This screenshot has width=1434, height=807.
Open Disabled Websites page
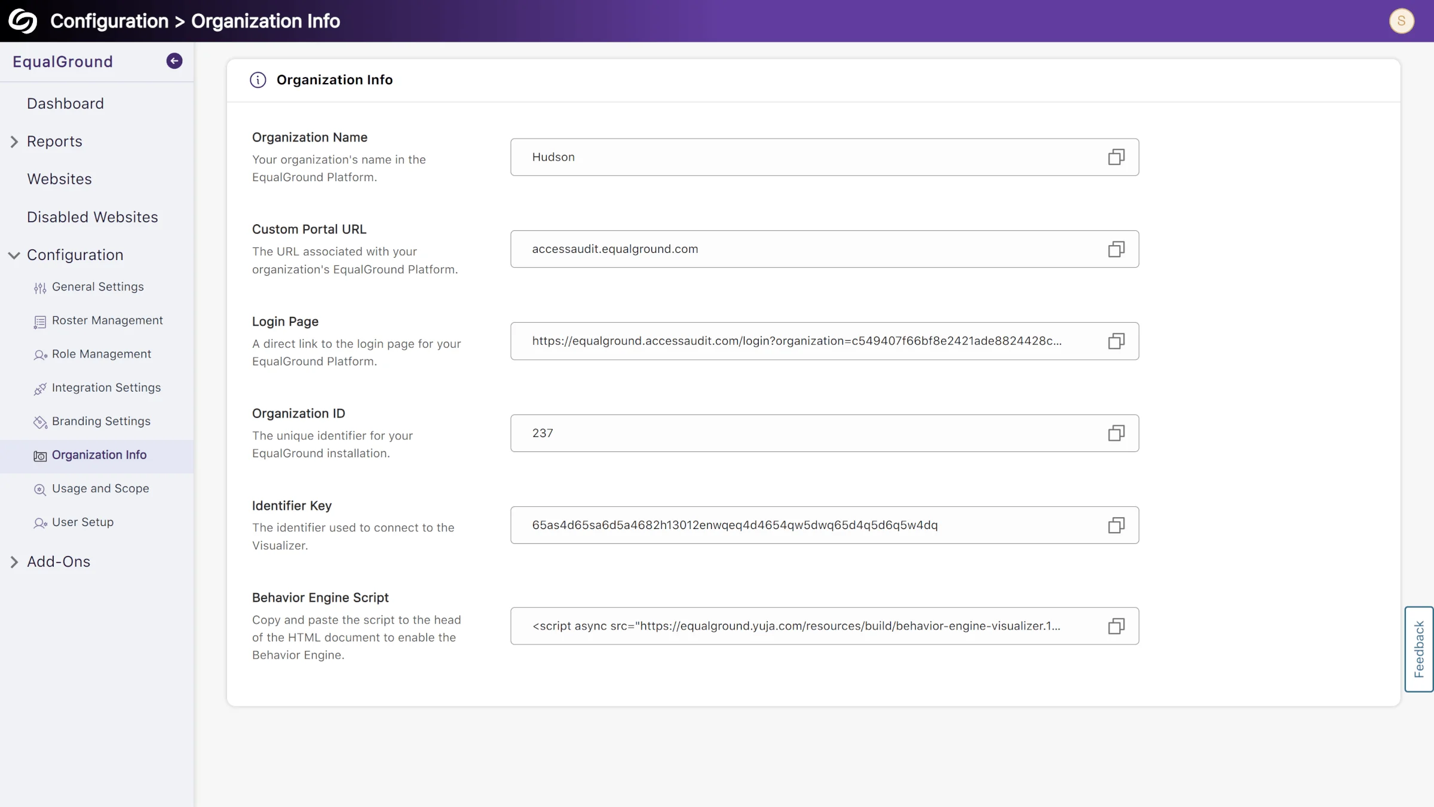coord(93,217)
